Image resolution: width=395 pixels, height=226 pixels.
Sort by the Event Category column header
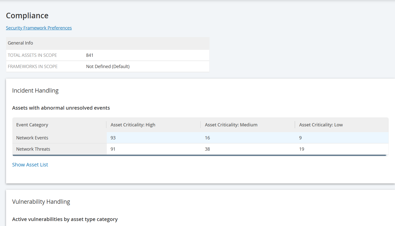tap(32, 125)
